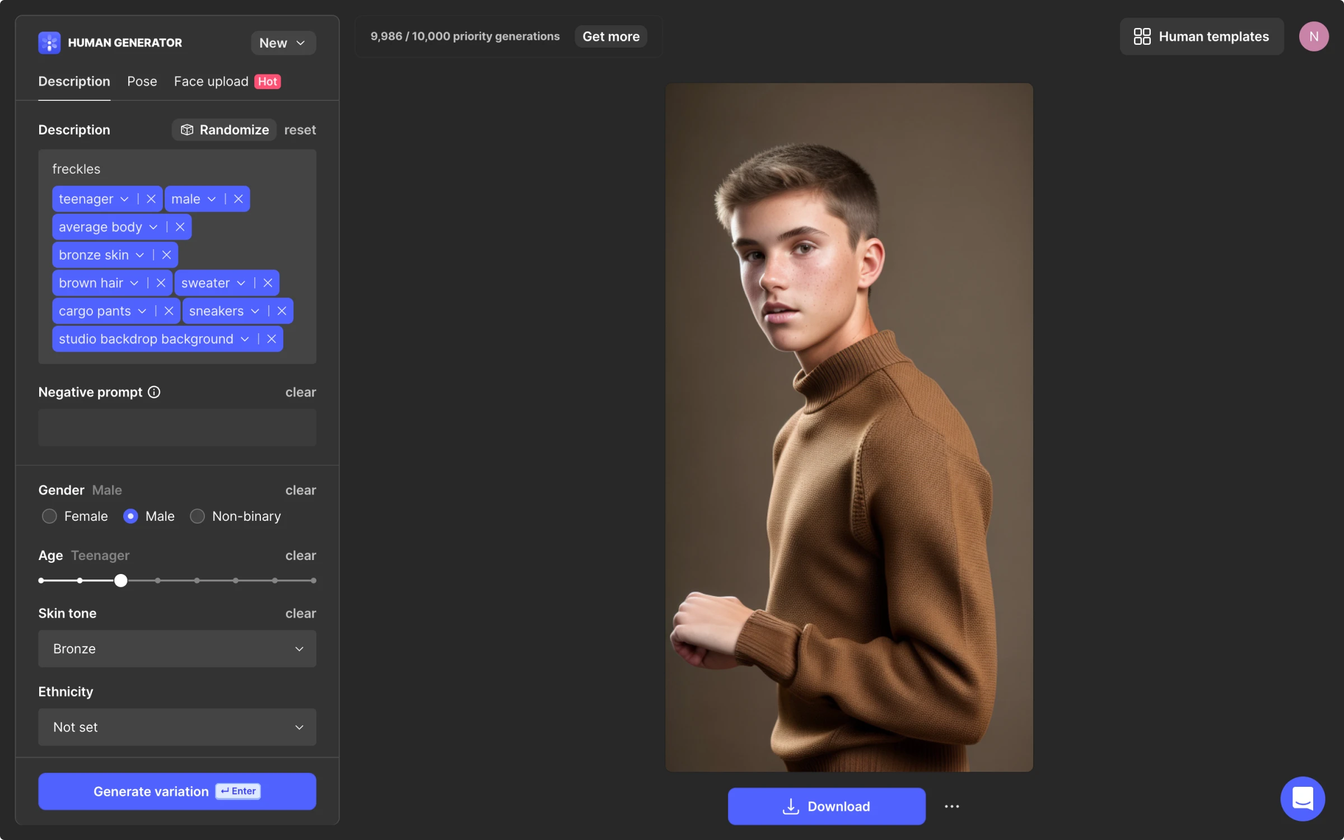Viewport: 1344px width, 840px height.
Task: Click the Generate variation button
Action: pyautogui.click(x=177, y=791)
